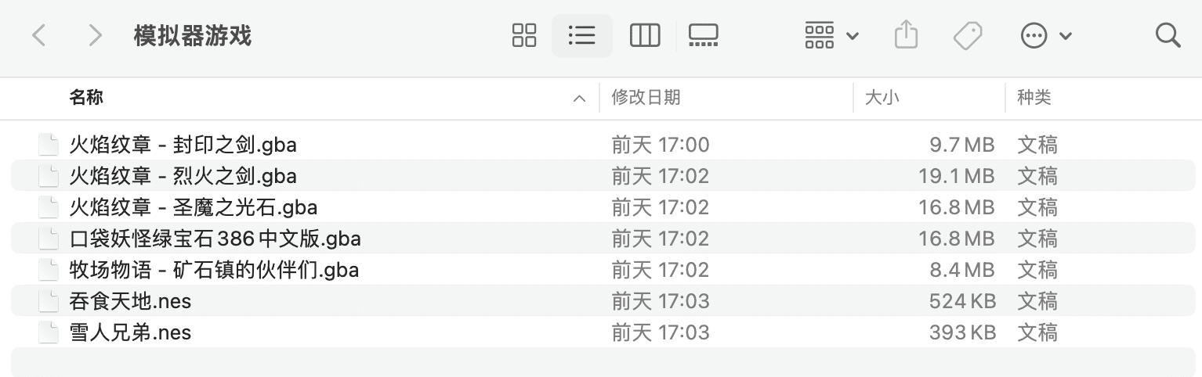Click the tag icon
Viewport: 1202px width, 377px height.
[968, 35]
